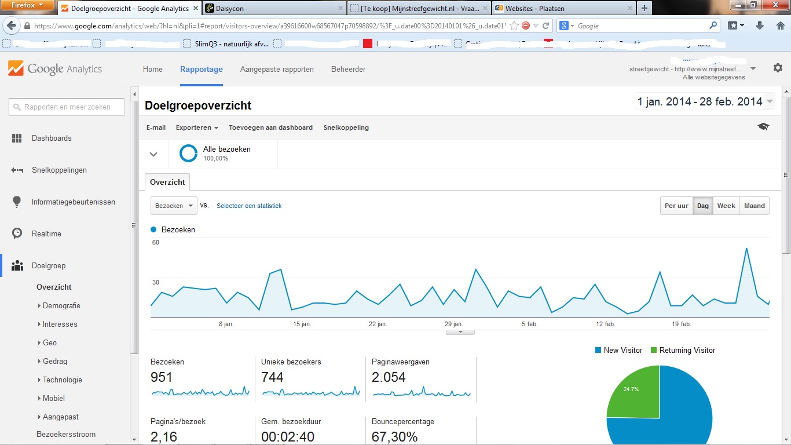Open the date range dropdown

[705, 101]
